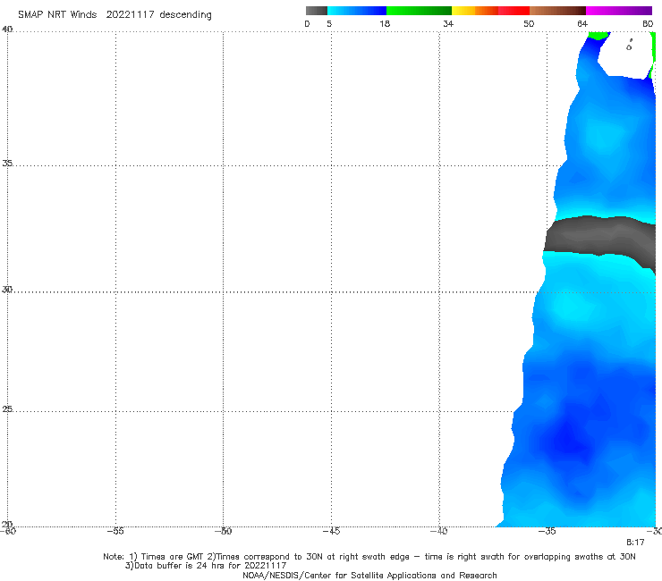Click the green patch at the swath's top edge

[598, 36]
